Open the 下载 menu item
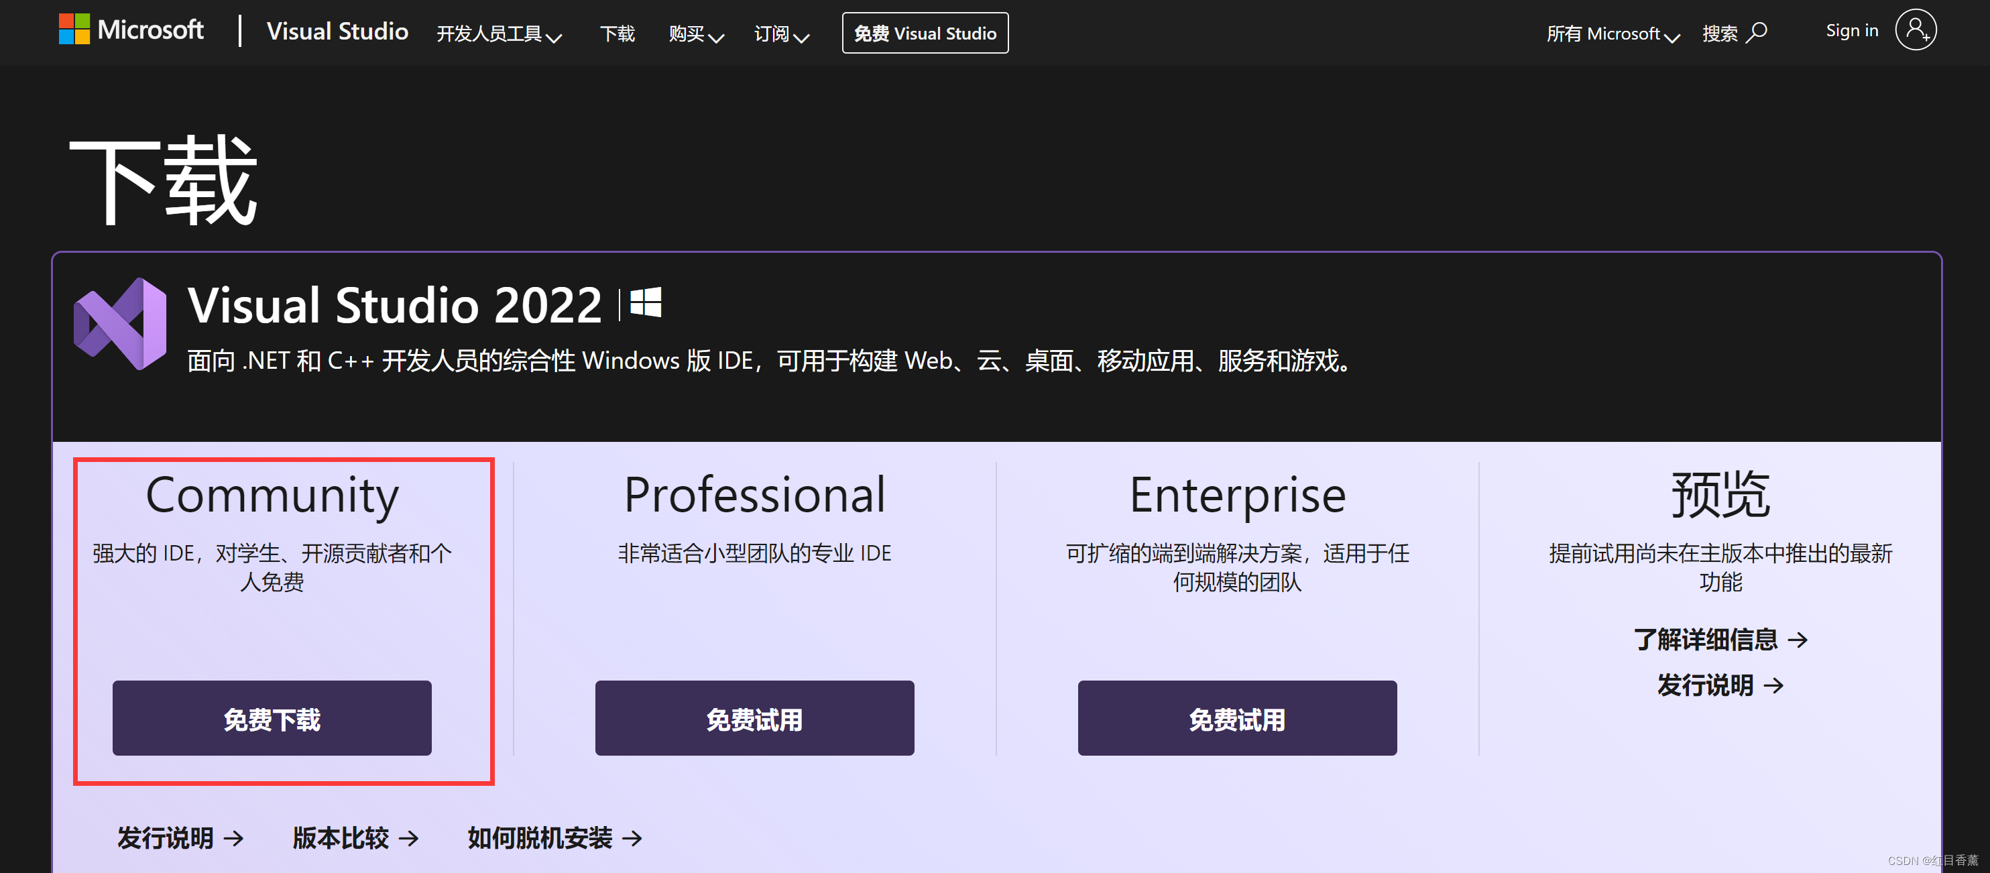 618,35
